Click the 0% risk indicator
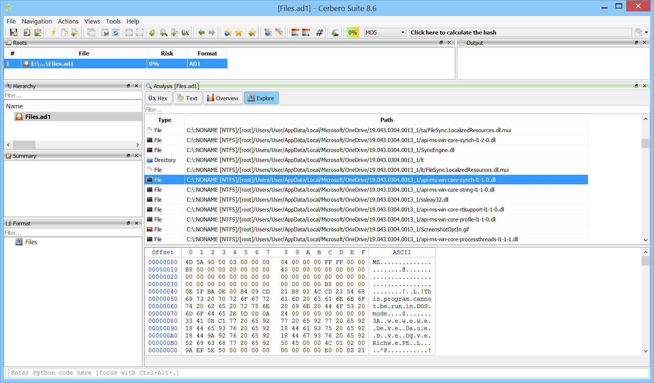Screen dimensions: 654x383 pyautogui.click(x=352, y=33)
